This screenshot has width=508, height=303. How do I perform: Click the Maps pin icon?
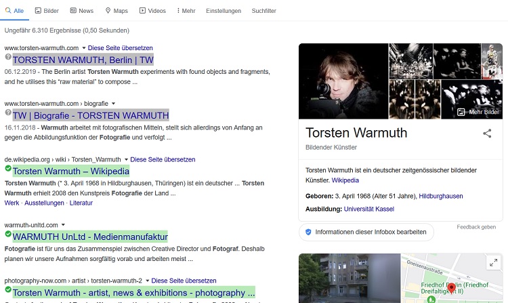tap(108, 10)
